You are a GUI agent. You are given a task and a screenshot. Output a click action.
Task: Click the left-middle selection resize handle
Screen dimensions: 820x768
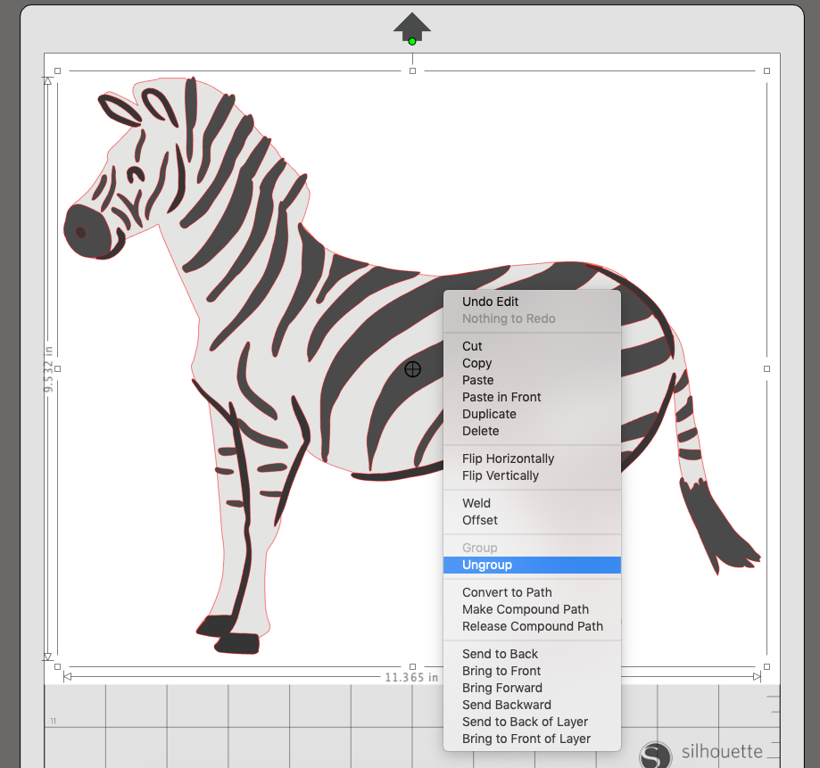pos(57,368)
